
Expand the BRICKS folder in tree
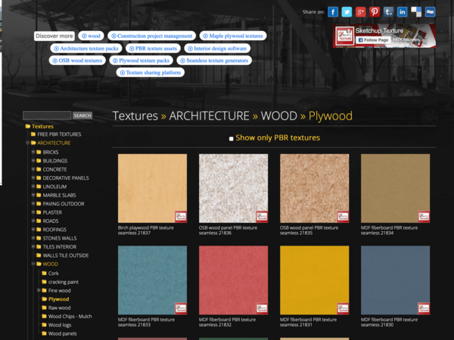(x=33, y=152)
